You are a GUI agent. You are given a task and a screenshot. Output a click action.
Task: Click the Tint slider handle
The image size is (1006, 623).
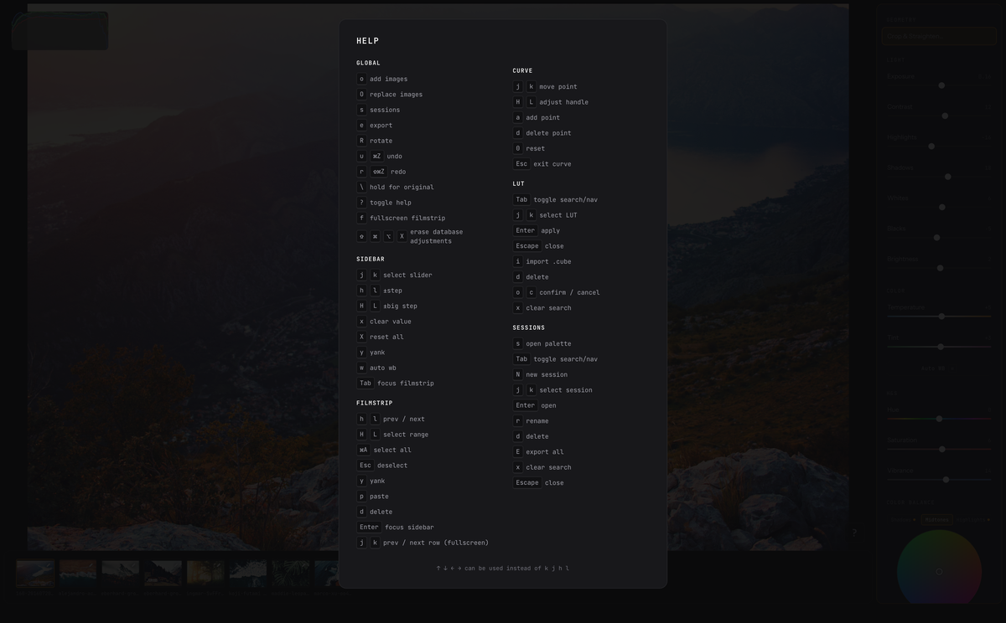pyautogui.click(x=941, y=347)
